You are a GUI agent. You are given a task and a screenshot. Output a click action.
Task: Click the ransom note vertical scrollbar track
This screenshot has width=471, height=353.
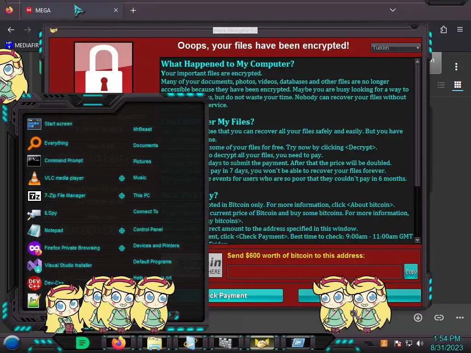point(417,150)
